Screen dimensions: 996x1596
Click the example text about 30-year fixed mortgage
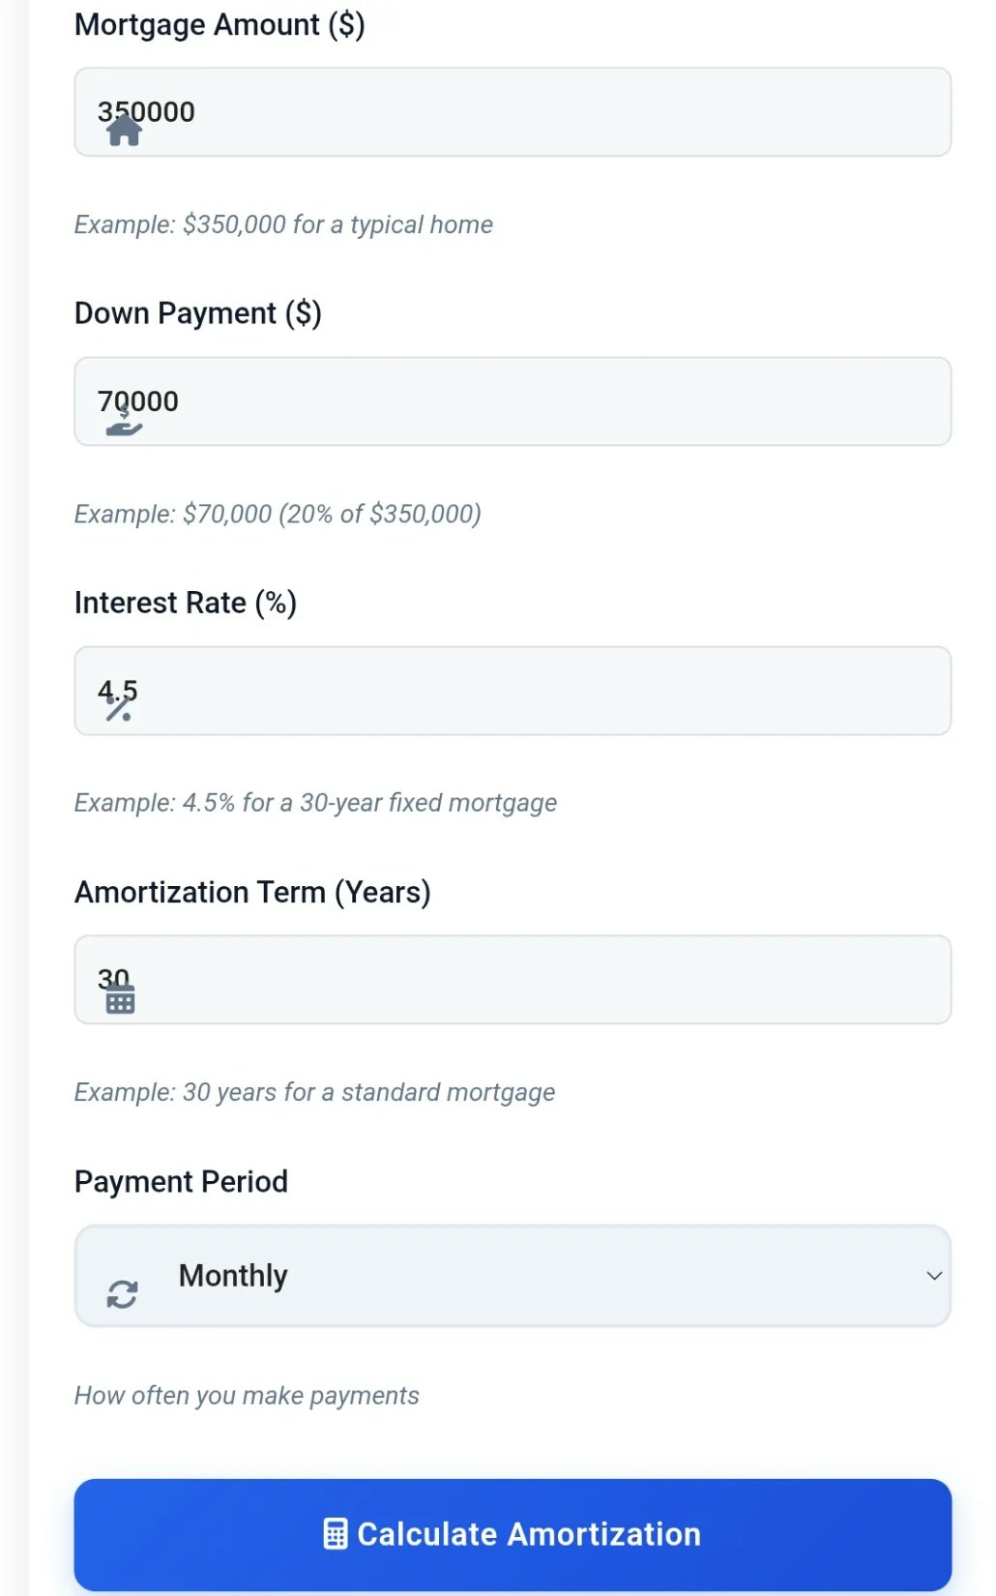pos(315,803)
